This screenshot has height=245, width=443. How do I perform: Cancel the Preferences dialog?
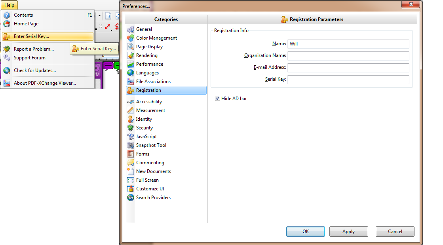(395, 232)
